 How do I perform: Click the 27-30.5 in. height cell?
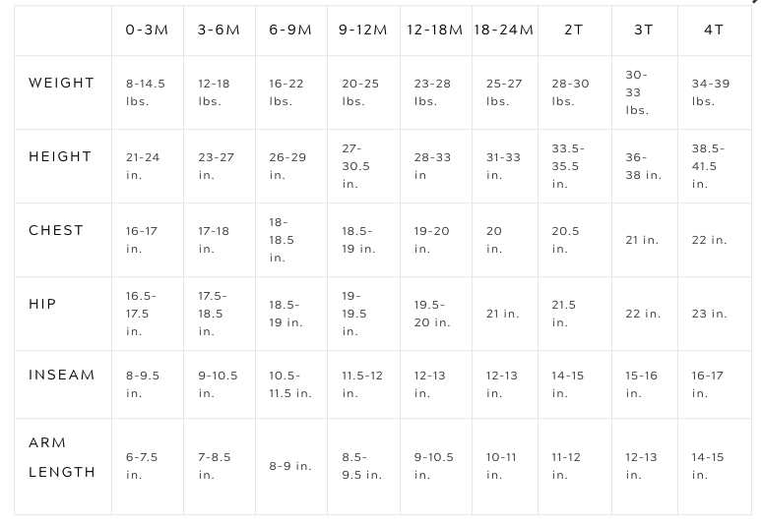click(x=355, y=166)
